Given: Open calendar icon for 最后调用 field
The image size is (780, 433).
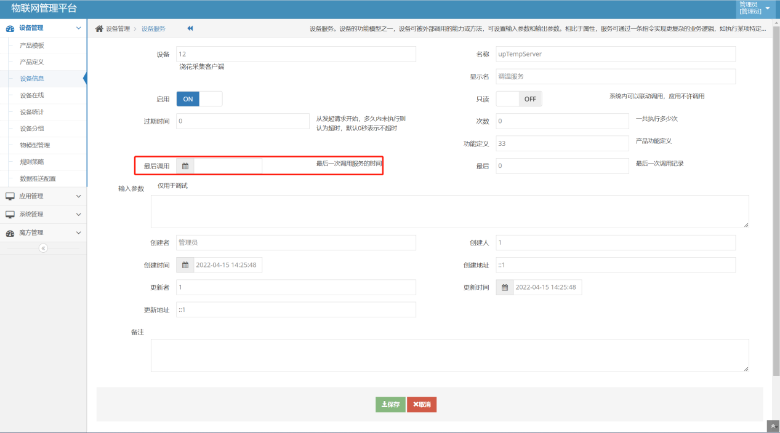Looking at the screenshot, I should pyautogui.click(x=185, y=166).
